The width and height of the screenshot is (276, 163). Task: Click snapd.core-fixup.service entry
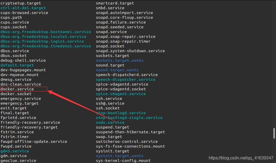tap(124, 17)
